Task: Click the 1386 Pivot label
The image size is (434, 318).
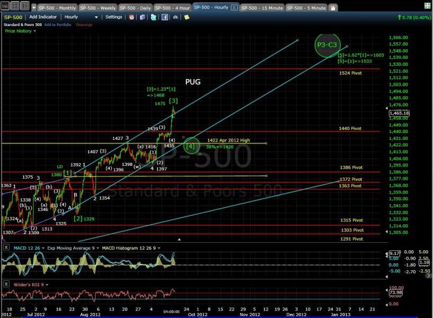Action: click(x=351, y=167)
